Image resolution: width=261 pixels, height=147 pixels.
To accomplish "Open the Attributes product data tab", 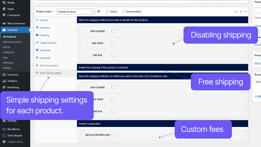I will click(x=55, y=50).
